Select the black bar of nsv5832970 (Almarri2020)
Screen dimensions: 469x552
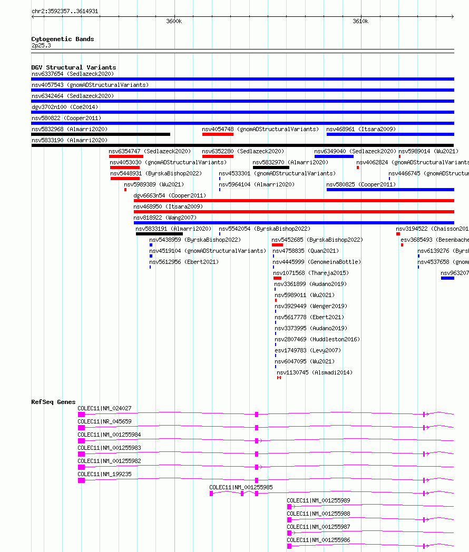(x=271, y=167)
